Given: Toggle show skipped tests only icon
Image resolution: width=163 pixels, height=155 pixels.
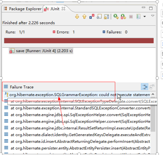Looking at the screenshot, I should point(99,17).
